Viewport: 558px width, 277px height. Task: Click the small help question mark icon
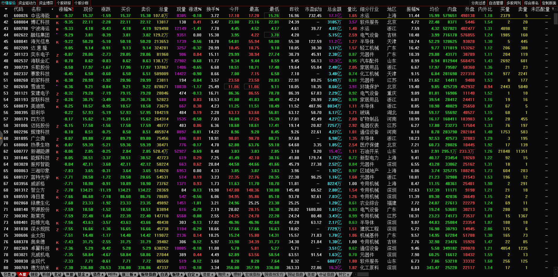coord(553,9)
